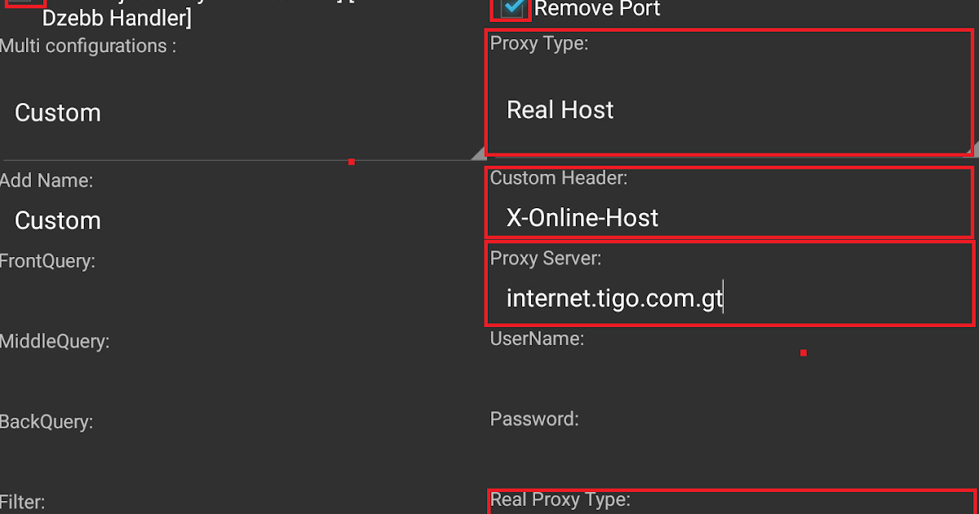The image size is (979, 514).
Task: Focus the UserName input field
Action: 731,379
